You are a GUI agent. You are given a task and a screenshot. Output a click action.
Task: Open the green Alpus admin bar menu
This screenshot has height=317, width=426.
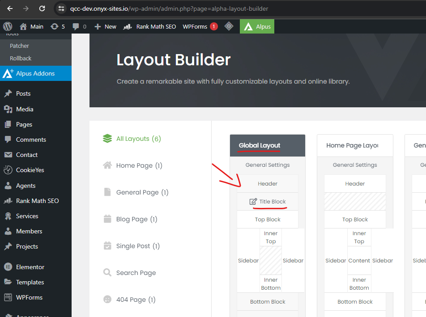pos(257,26)
